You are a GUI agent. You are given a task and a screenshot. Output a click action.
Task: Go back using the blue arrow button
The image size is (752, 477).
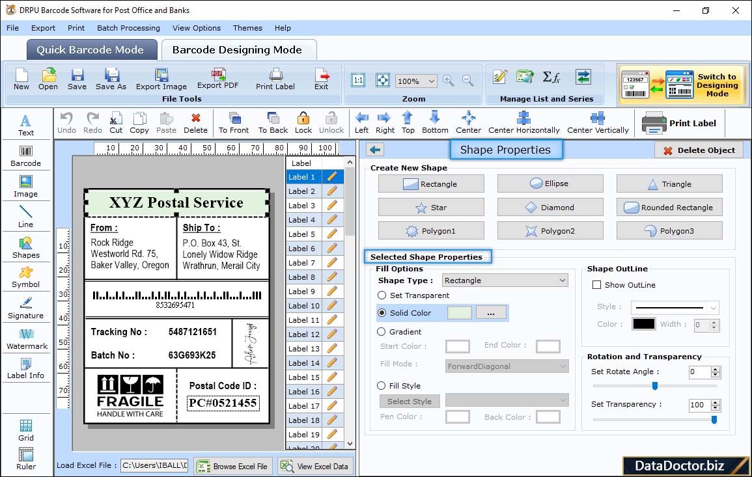pyautogui.click(x=375, y=150)
